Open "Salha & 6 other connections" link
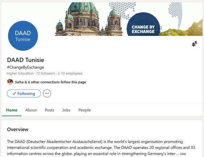204x157 pixels. pyautogui.click(x=50, y=82)
